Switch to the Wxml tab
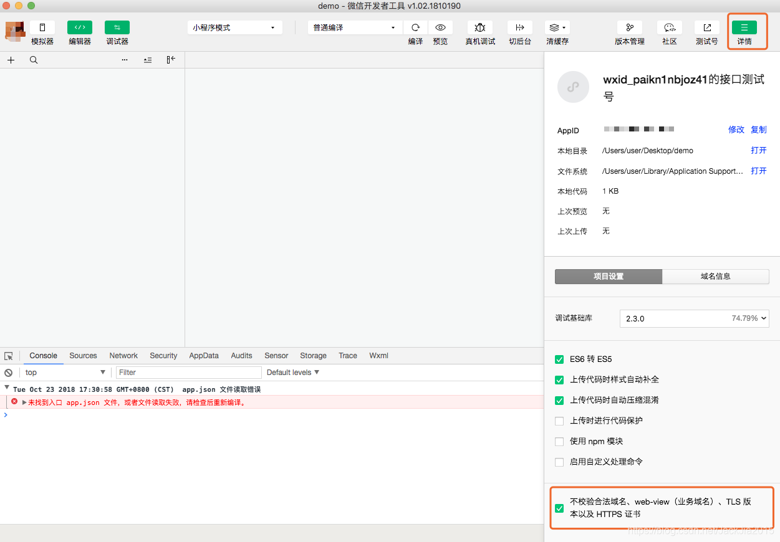This screenshot has height=542, width=780. (x=378, y=356)
